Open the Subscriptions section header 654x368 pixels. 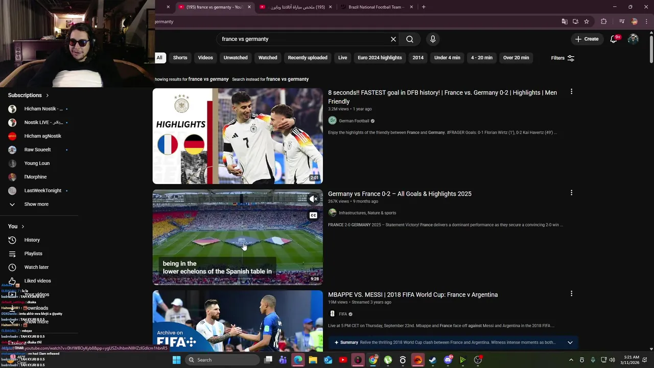coord(29,95)
